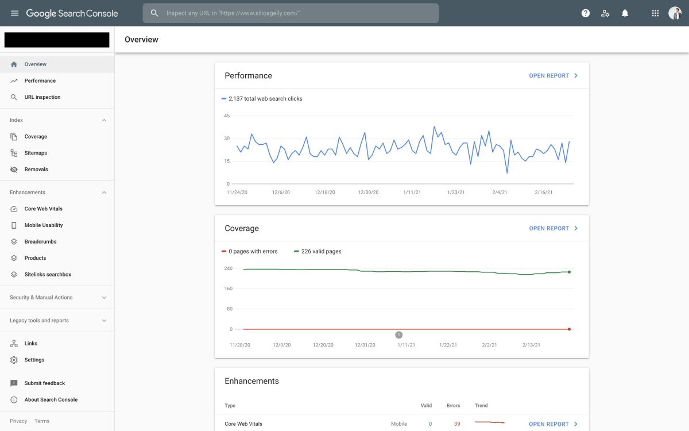Click the Settings gear icon
The width and height of the screenshot is (689, 431).
coord(14,360)
